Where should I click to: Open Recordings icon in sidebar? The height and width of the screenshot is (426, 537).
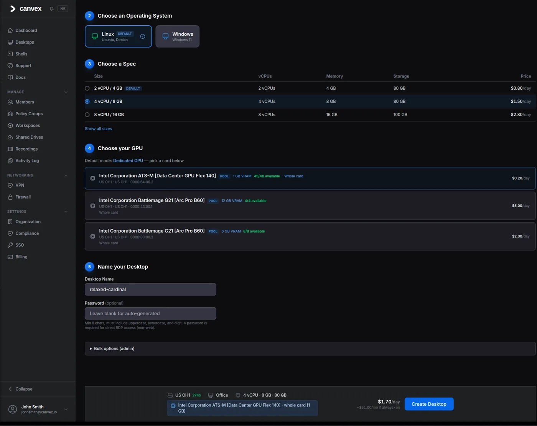click(10, 149)
